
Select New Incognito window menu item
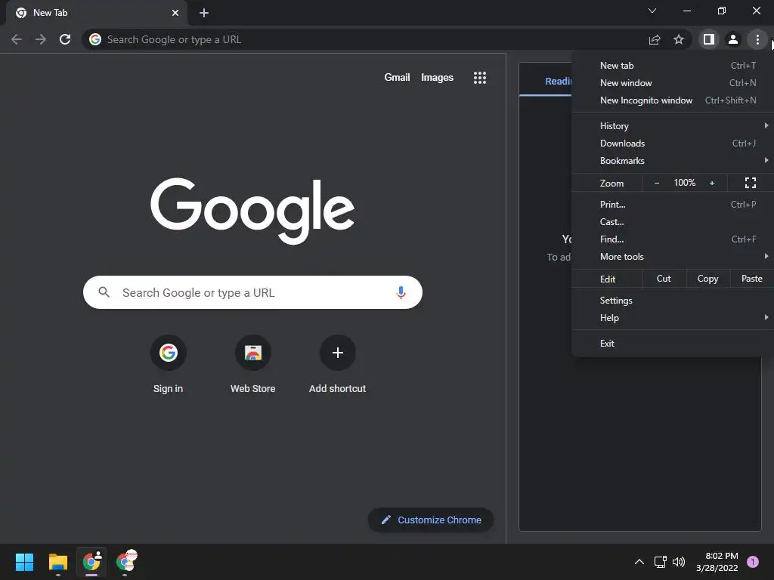tap(673, 100)
